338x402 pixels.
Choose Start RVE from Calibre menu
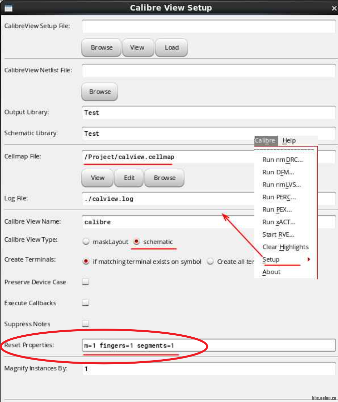[278, 235]
